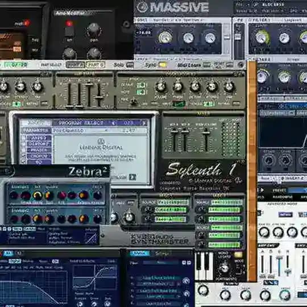Open the Settings tab in SynthMaster
The image size is (307, 307).
tap(163, 254)
